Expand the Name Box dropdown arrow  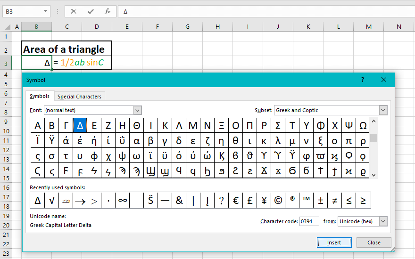click(45, 11)
